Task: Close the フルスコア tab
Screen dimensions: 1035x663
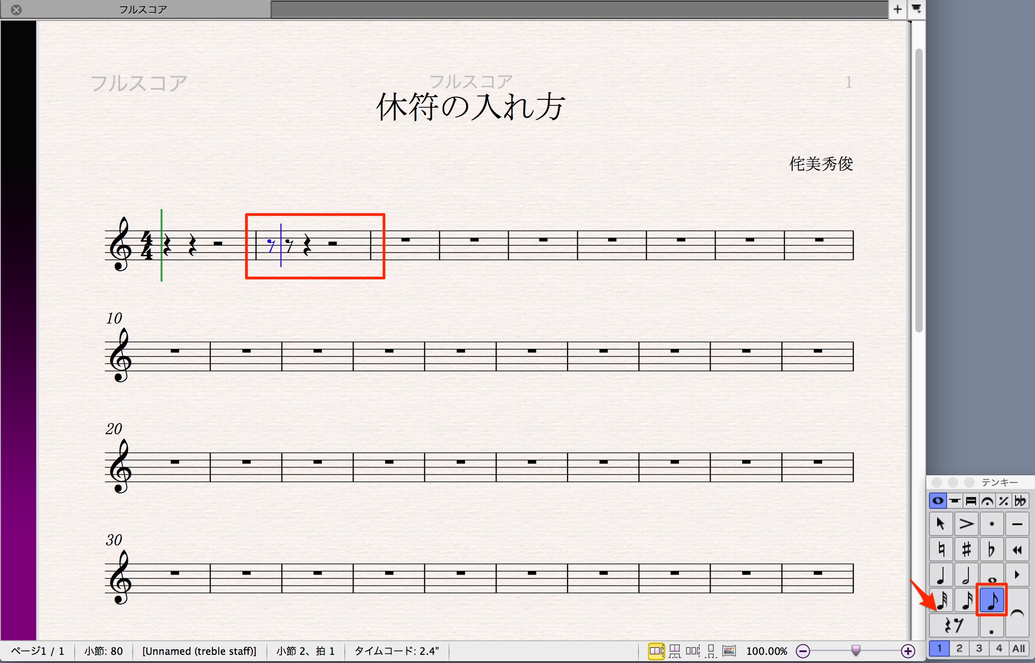Action: point(16,10)
